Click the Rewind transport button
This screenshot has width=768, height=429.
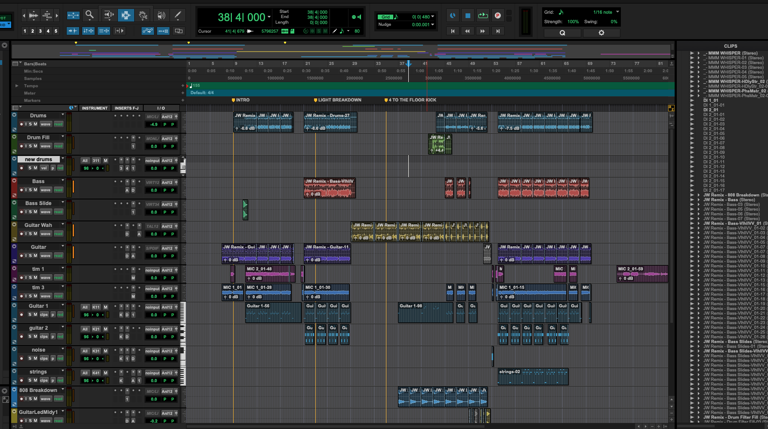467,31
